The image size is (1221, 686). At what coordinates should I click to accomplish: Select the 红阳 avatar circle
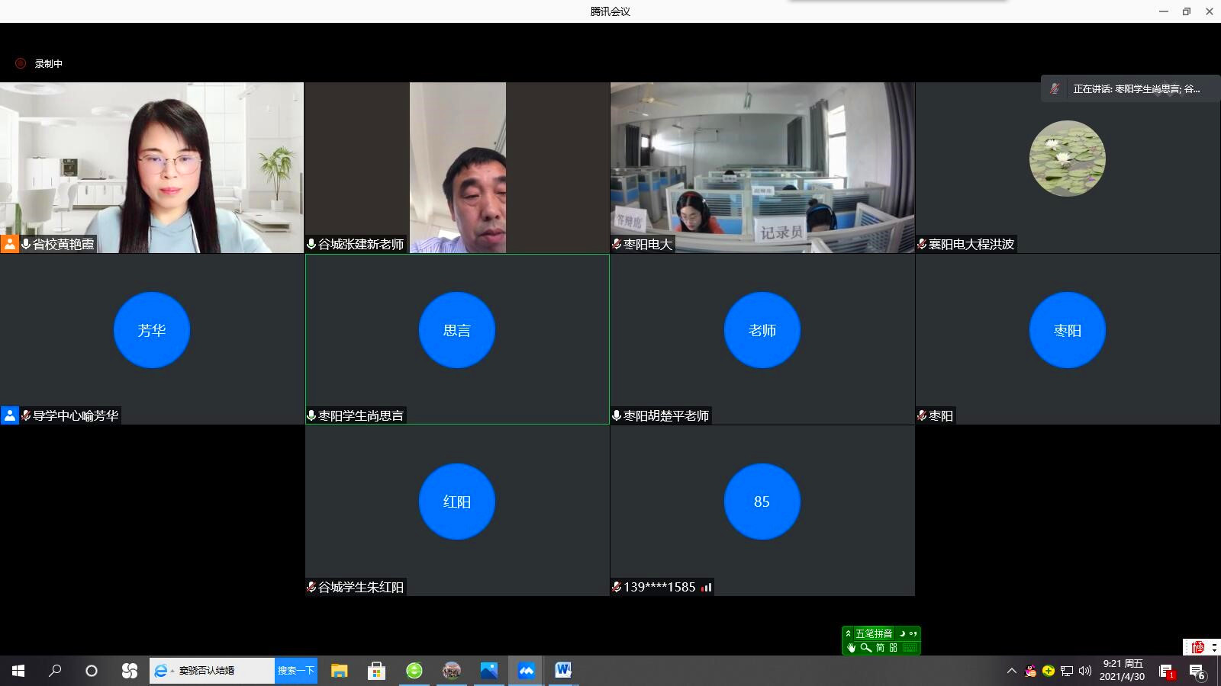457,502
